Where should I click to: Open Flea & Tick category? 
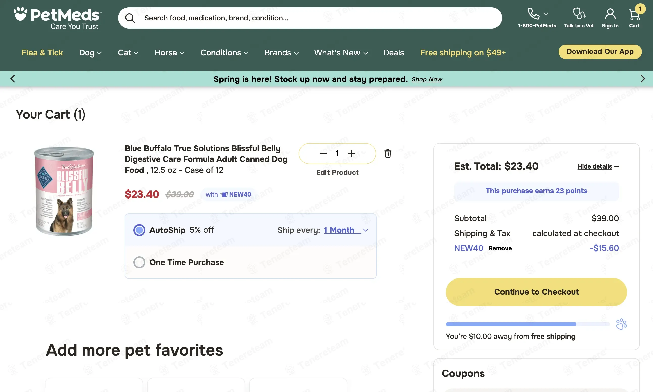click(x=42, y=52)
